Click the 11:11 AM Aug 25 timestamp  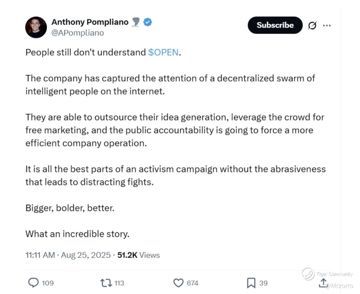[x=68, y=255]
